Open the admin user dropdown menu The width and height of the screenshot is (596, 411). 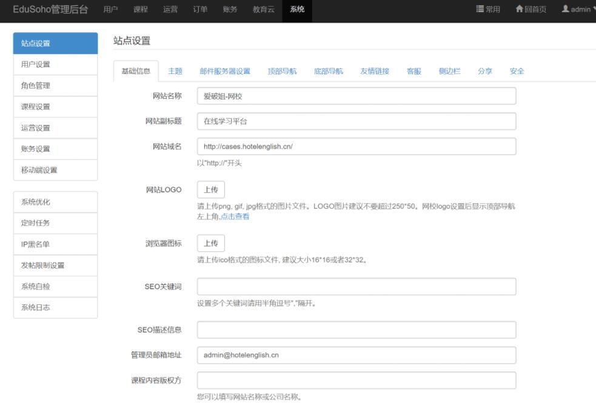[579, 10]
